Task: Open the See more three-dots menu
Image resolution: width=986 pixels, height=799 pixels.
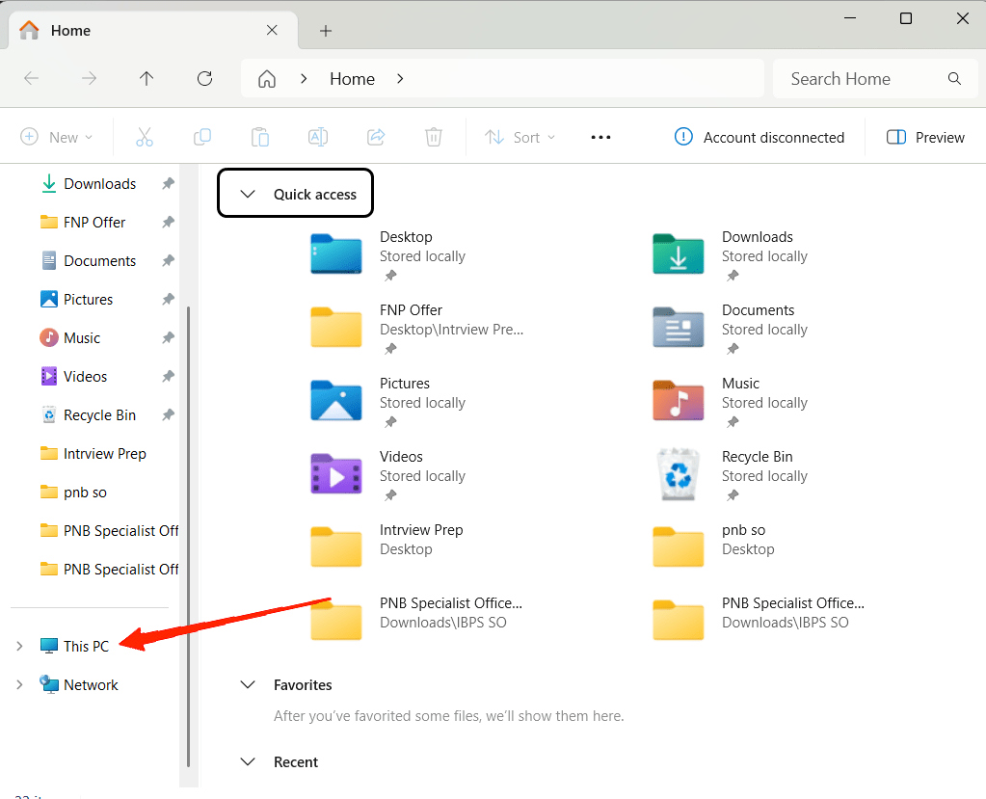Action: pyautogui.click(x=600, y=137)
